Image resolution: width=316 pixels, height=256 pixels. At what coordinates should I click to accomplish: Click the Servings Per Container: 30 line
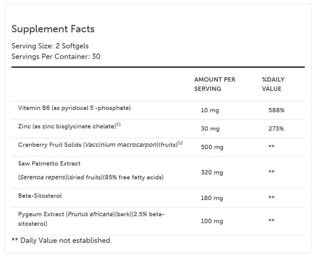tap(56, 56)
